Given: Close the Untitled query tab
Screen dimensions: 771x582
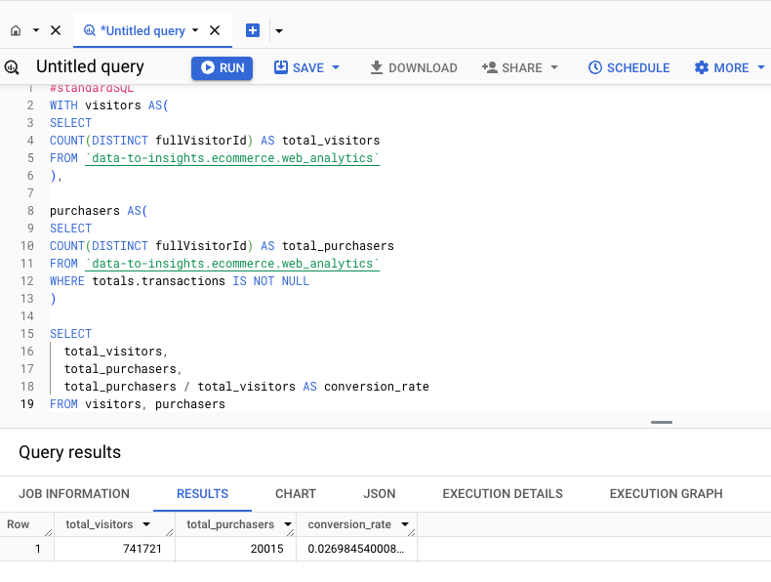Looking at the screenshot, I should (215, 30).
